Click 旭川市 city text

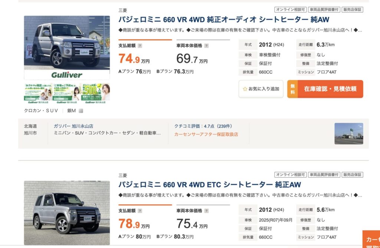pyautogui.click(x=30, y=133)
